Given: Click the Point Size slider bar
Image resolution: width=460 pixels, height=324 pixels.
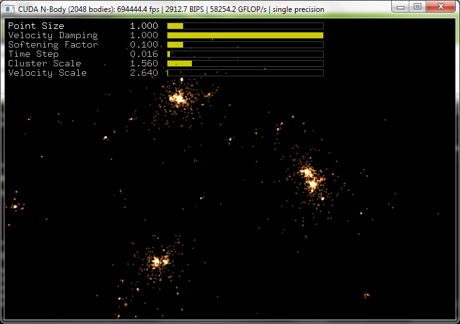Looking at the screenshot, I should 245,26.
